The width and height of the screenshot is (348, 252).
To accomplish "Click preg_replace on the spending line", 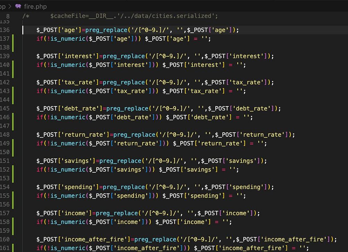I will (124, 187).
